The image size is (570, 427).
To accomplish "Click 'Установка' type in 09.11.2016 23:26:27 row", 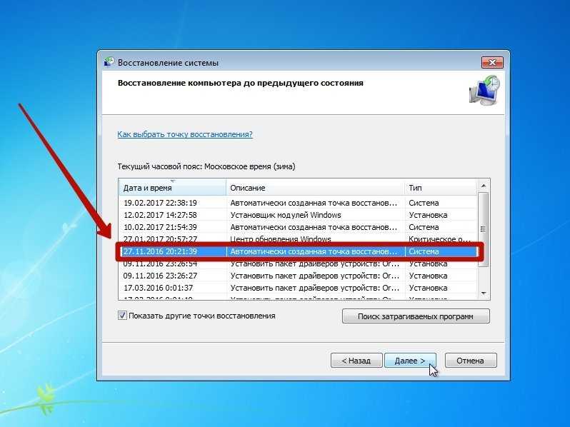I will coord(428,276).
